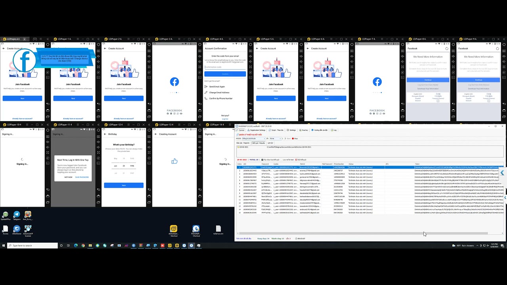Click NOT NOW in One Tap dialog
Viewport: 507px width, 285px height.
coord(68,177)
